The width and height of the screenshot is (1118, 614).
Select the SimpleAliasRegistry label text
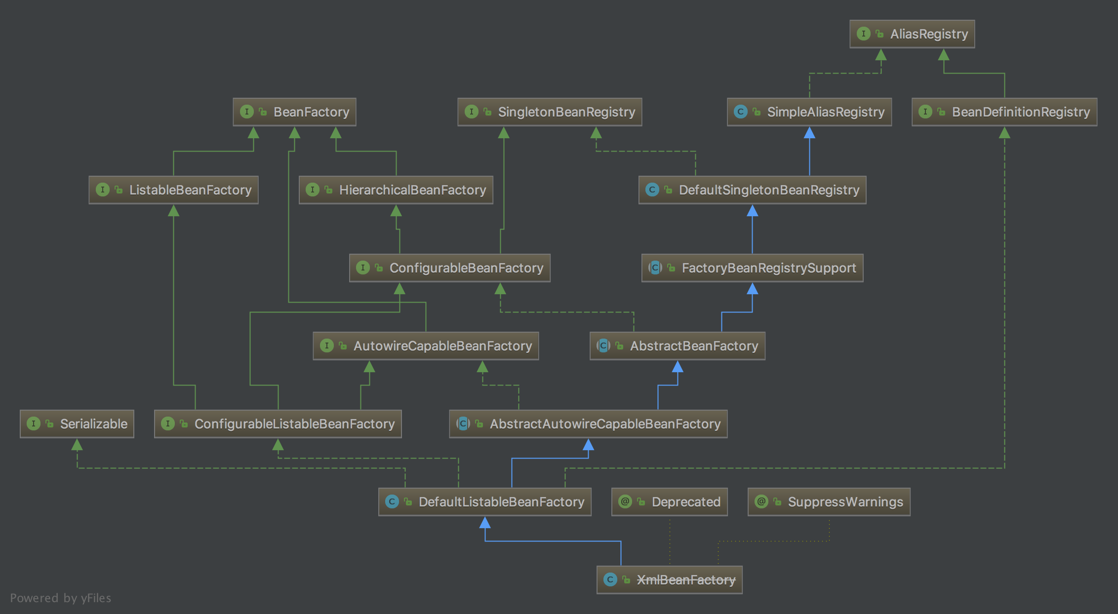click(826, 112)
